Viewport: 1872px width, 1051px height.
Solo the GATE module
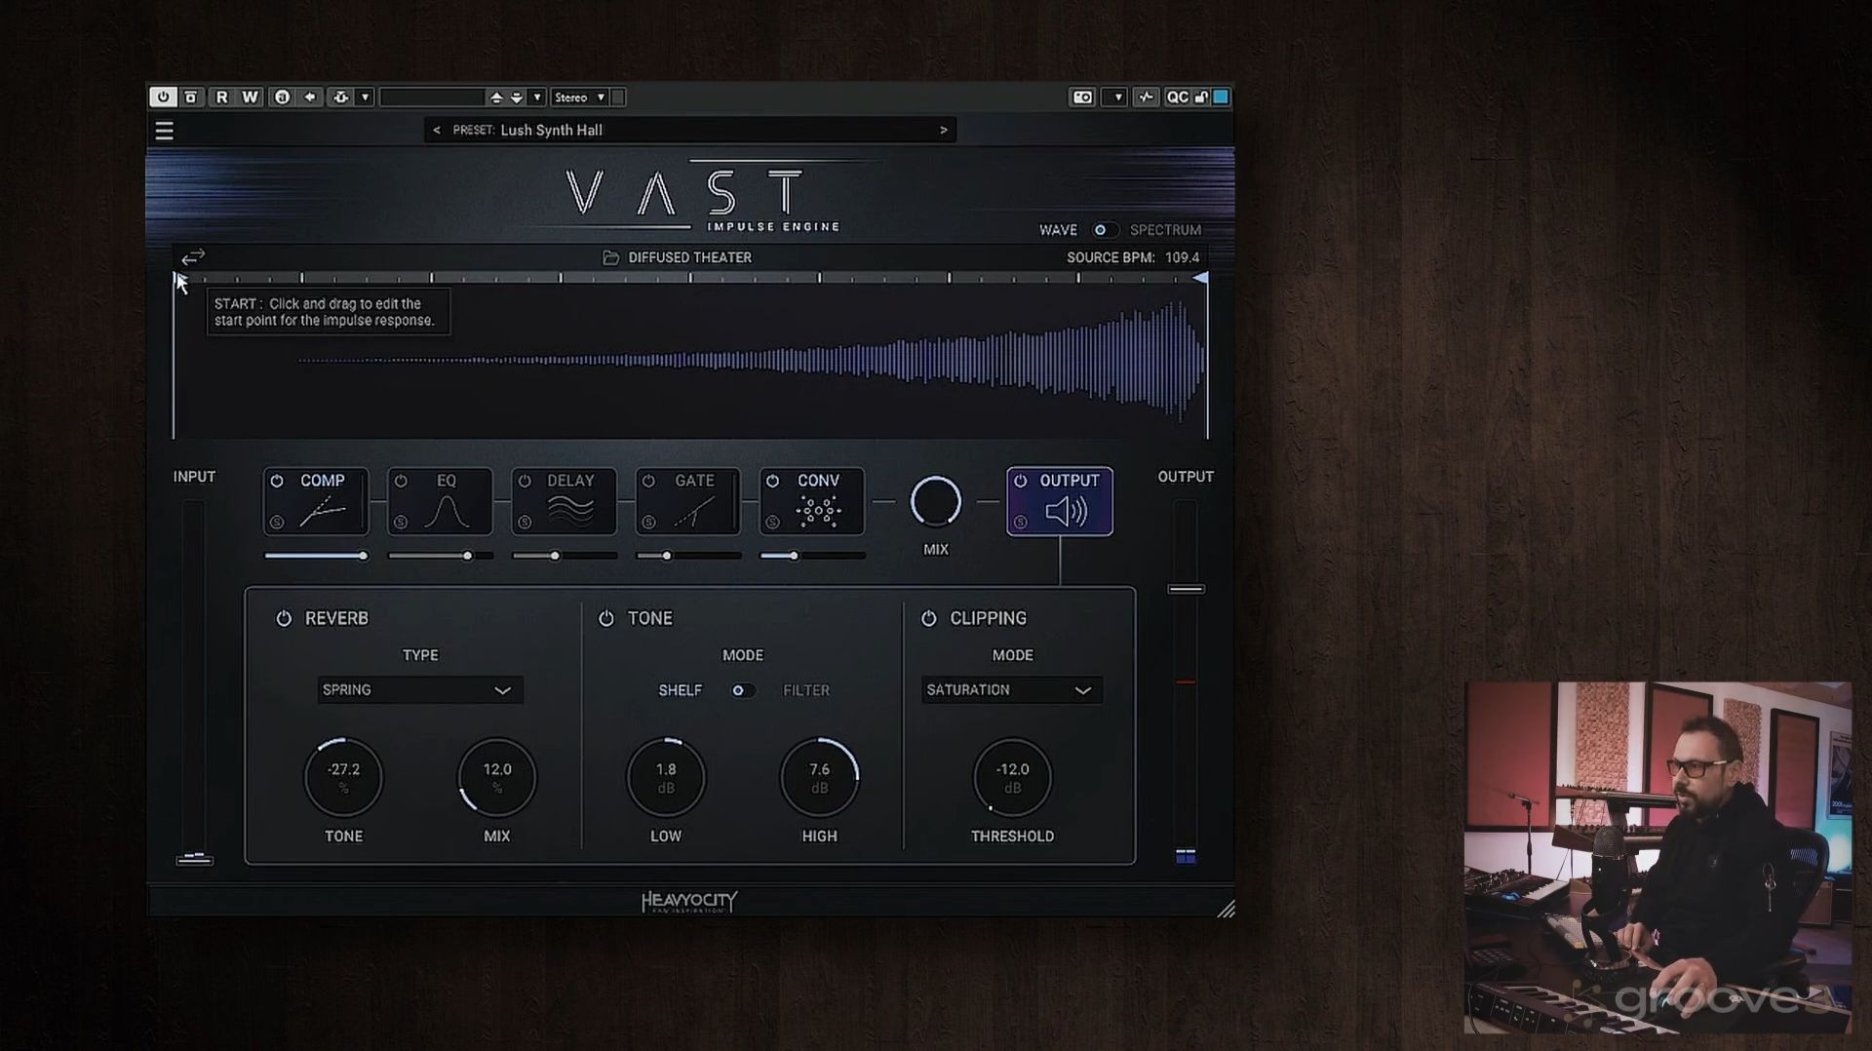(x=648, y=523)
